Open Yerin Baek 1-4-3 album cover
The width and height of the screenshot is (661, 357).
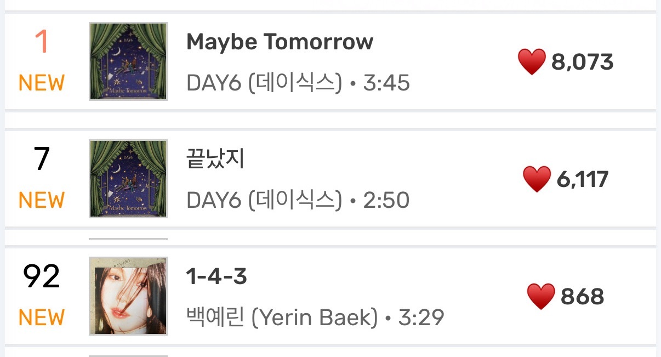[x=128, y=296]
